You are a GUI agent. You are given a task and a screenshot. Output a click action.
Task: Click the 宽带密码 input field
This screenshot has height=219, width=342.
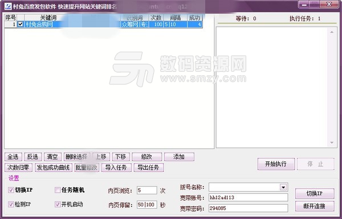point(248,208)
